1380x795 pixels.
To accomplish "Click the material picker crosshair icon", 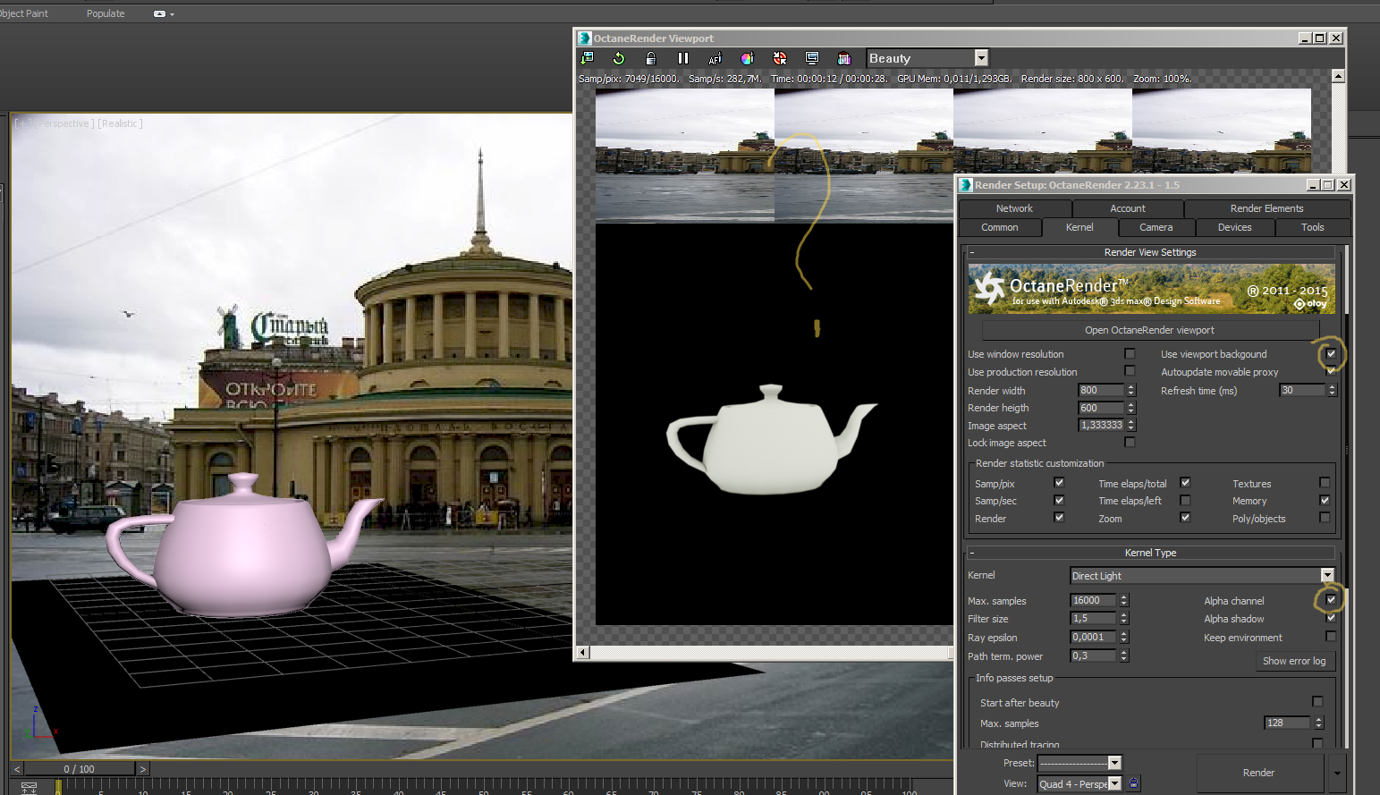I will (x=780, y=58).
